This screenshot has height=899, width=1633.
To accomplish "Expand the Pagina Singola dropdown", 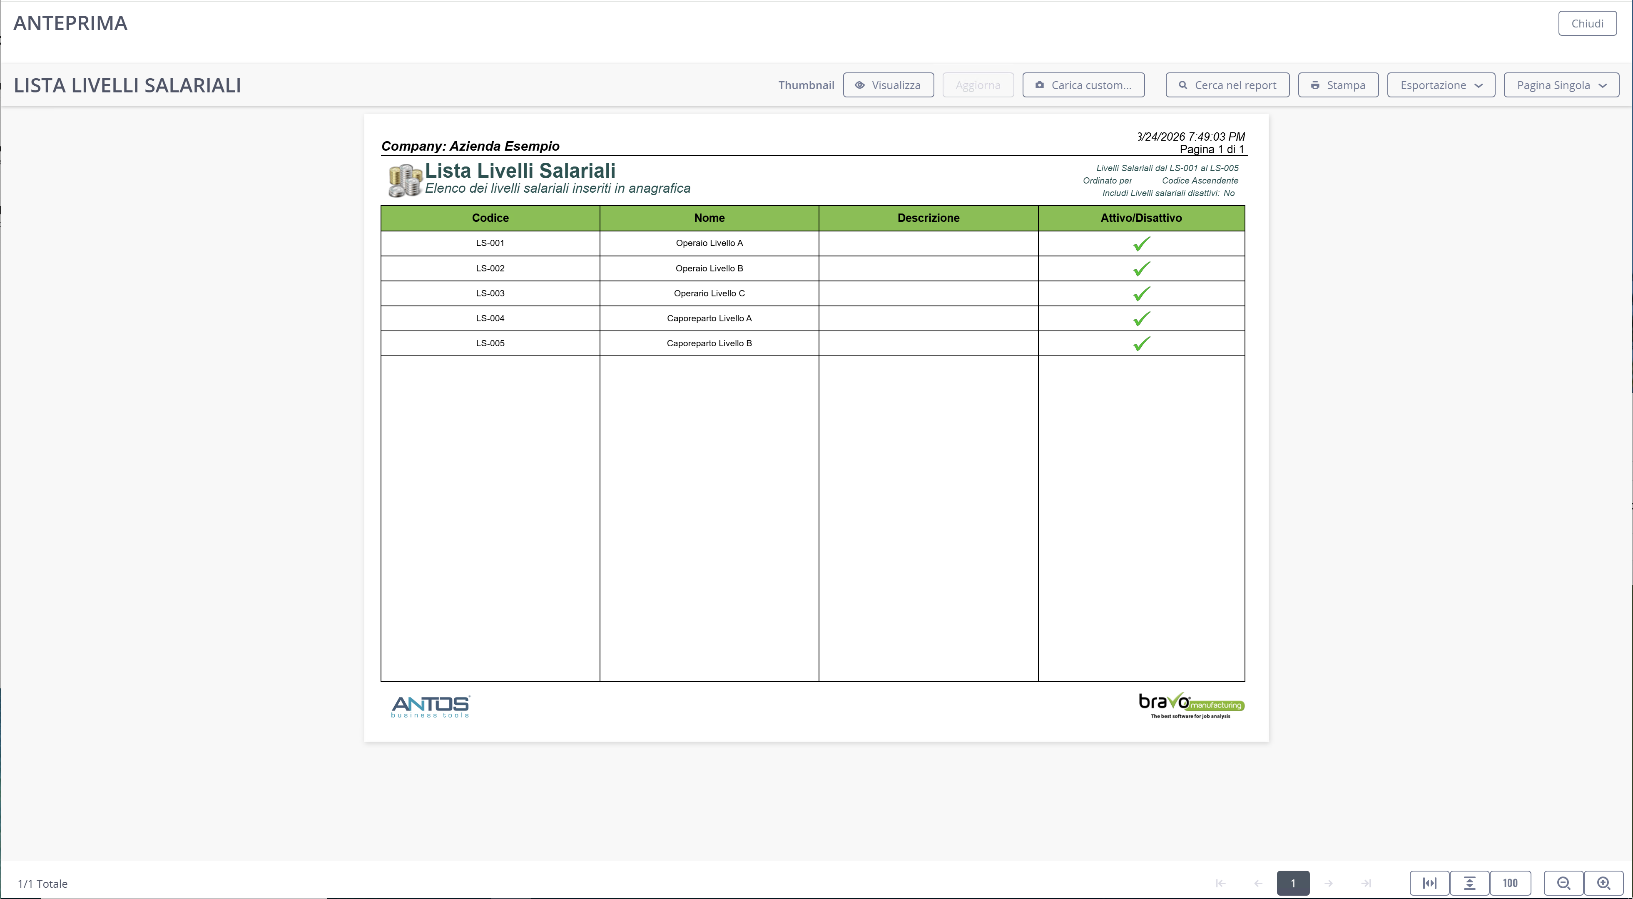I will pyautogui.click(x=1561, y=85).
